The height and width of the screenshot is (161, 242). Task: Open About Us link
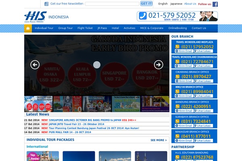190,4
